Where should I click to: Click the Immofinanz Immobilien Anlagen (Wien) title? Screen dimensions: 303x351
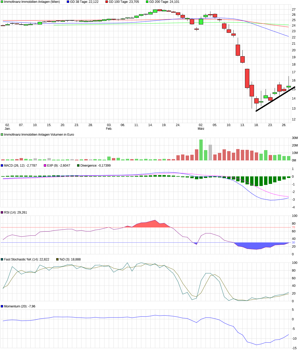[32, 2]
